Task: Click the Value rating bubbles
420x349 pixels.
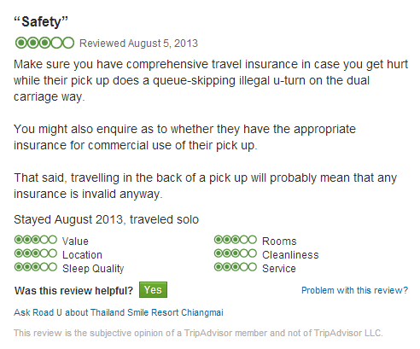Action: pos(36,240)
